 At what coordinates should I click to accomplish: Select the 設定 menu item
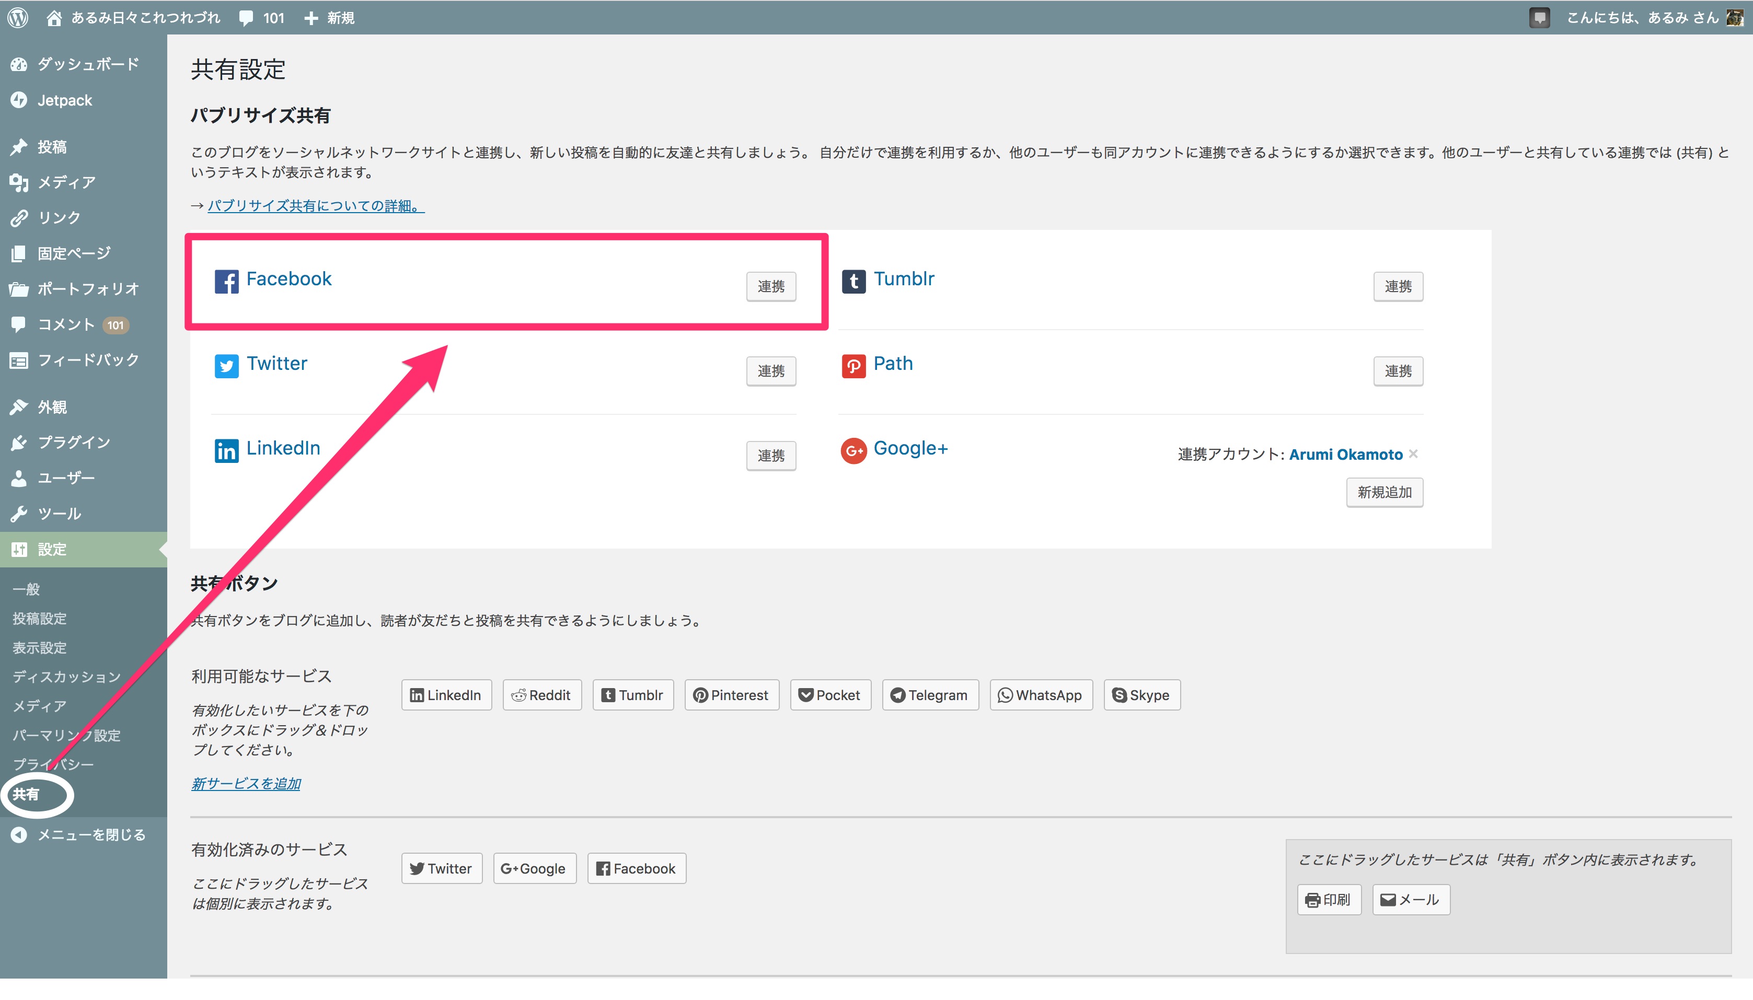[x=83, y=550]
